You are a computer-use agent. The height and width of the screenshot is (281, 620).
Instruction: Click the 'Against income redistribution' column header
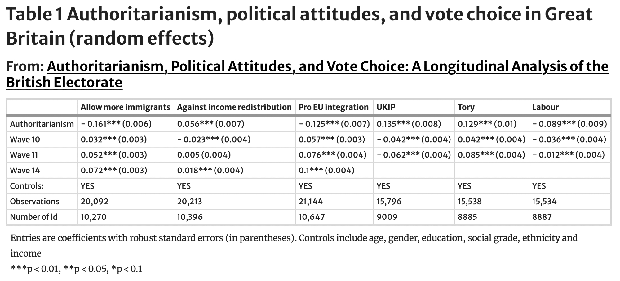coord(234,107)
